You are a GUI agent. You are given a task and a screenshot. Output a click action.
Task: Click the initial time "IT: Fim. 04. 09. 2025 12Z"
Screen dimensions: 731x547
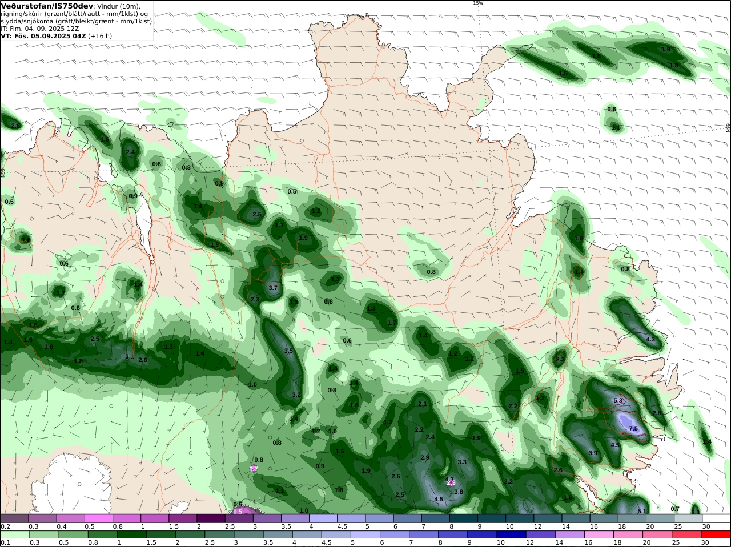tap(40, 28)
